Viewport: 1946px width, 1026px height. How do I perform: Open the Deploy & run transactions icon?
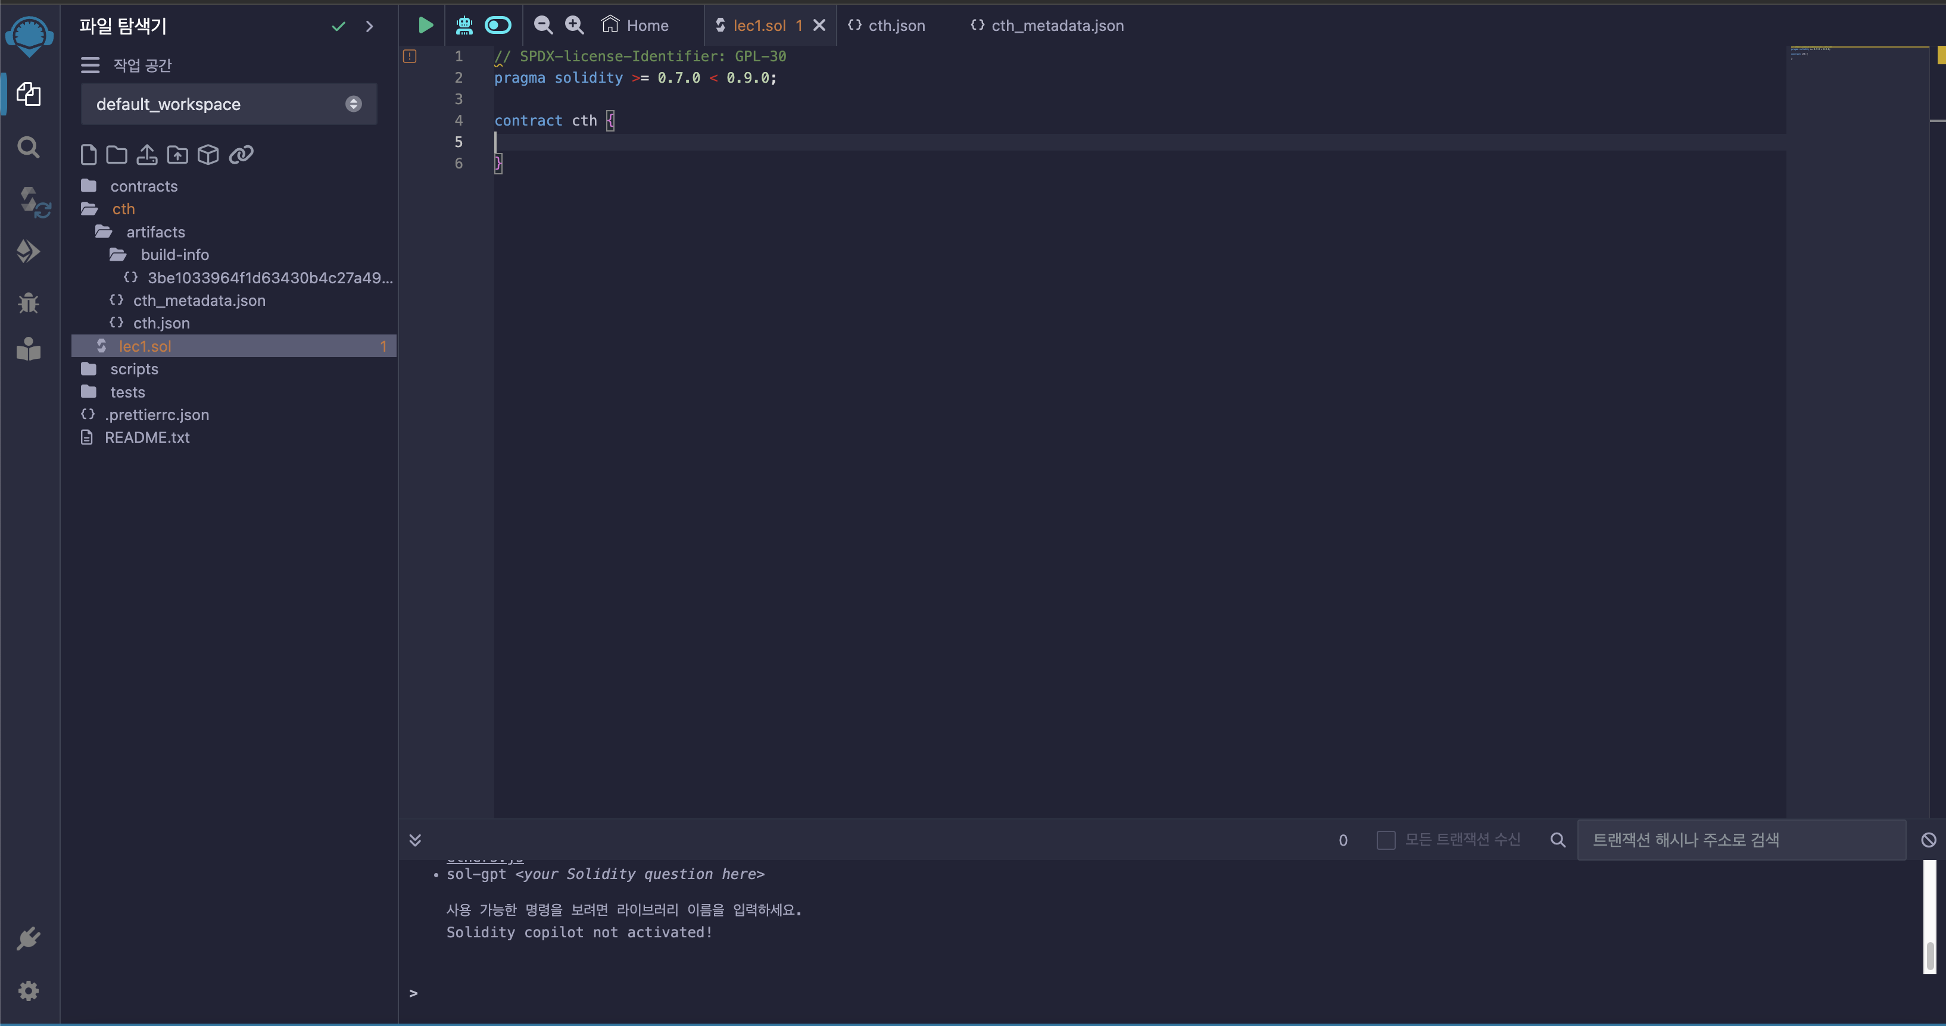tap(29, 251)
